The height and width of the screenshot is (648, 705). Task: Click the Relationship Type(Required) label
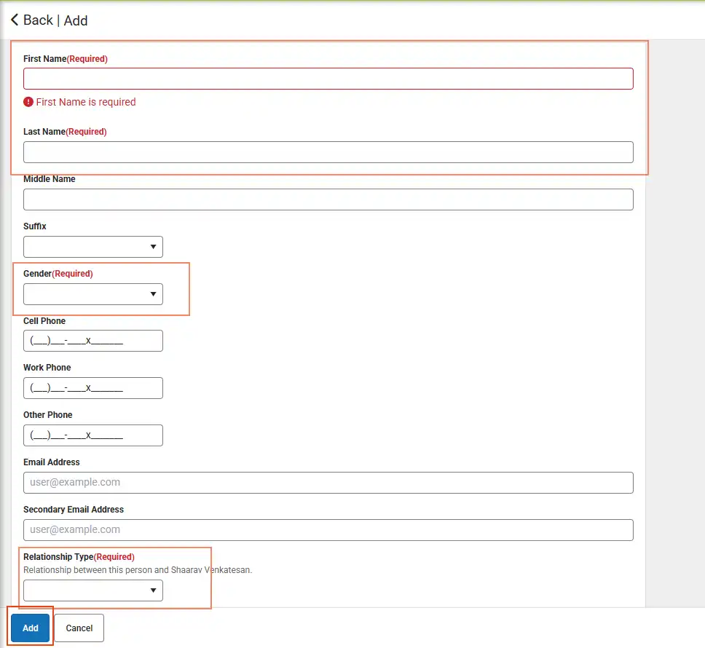79,557
